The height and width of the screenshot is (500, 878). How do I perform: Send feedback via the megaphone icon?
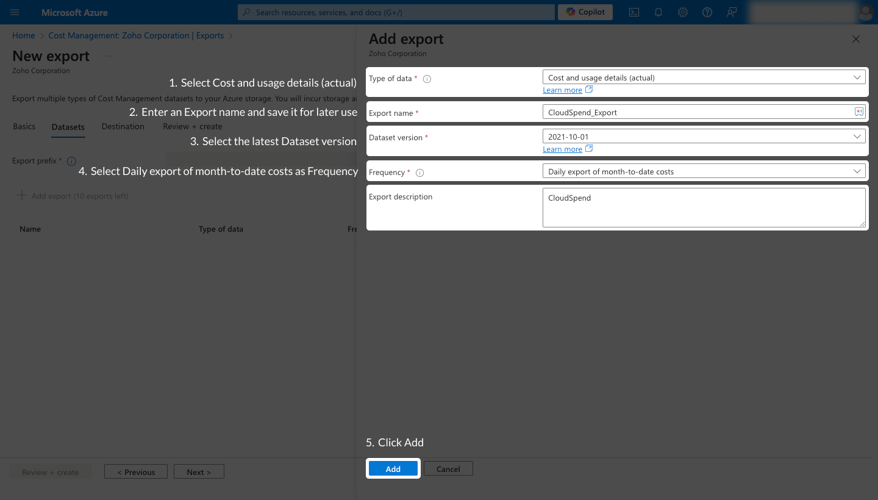[732, 12]
